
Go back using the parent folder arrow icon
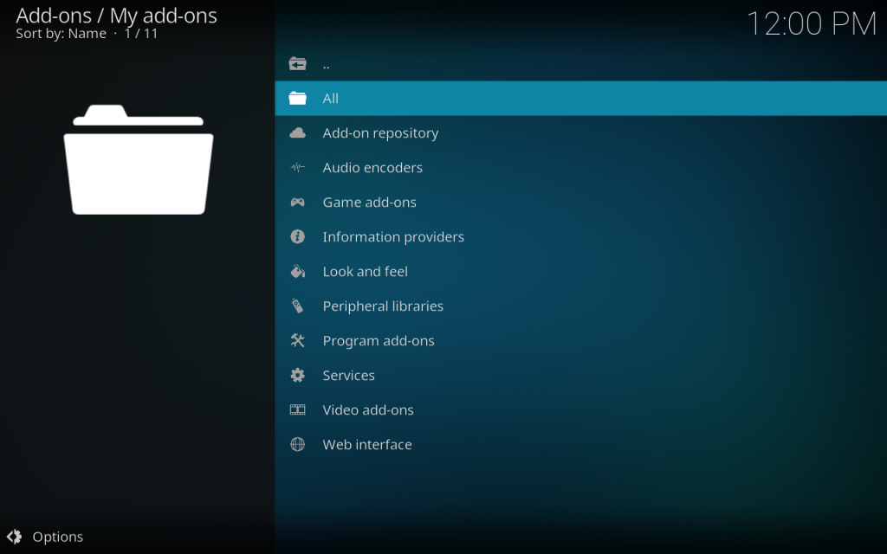click(297, 64)
